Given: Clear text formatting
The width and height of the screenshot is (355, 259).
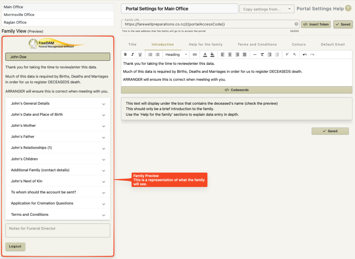Looking at the screenshot, I should pyautogui.click(x=262, y=54).
